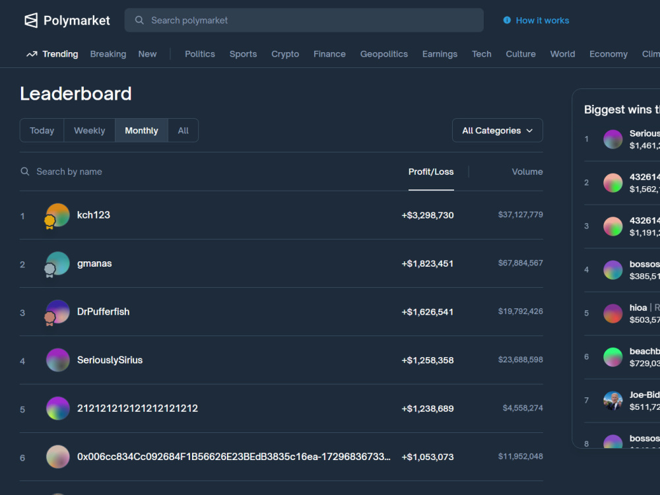The width and height of the screenshot is (660, 495).
Task: Open the All Categories dropdown
Action: point(498,131)
